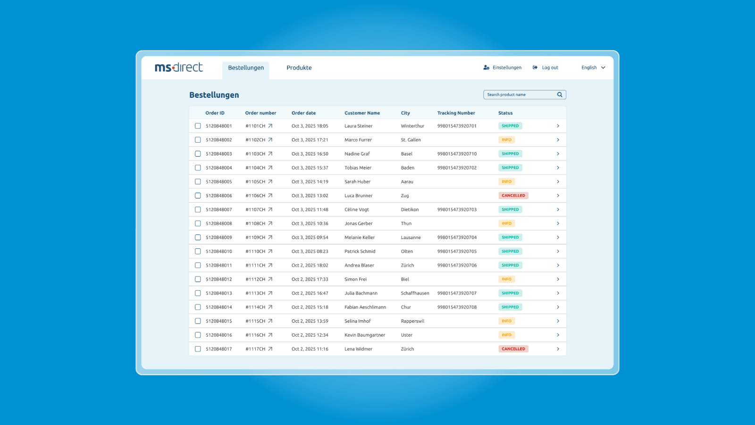The image size is (755, 425).
Task: Click the SHIPPED badge for Nadine Graf
Action: [510, 154]
